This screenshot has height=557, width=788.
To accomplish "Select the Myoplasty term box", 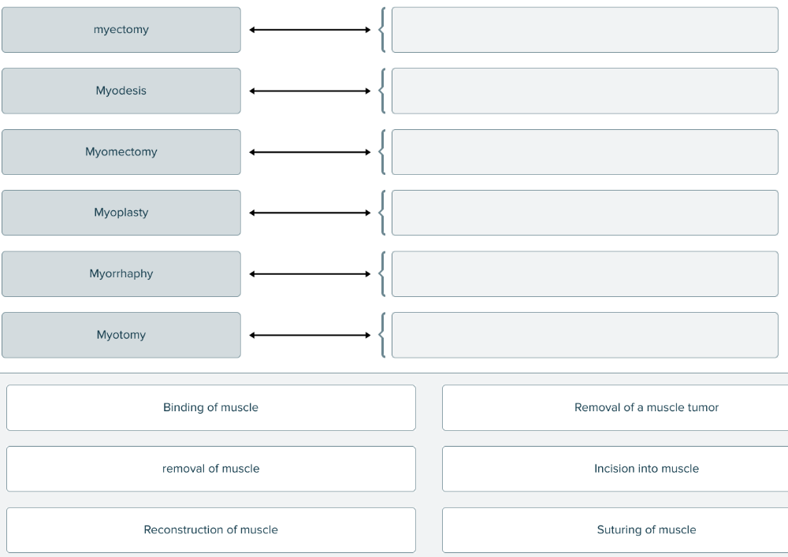I will (x=121, y=213).
